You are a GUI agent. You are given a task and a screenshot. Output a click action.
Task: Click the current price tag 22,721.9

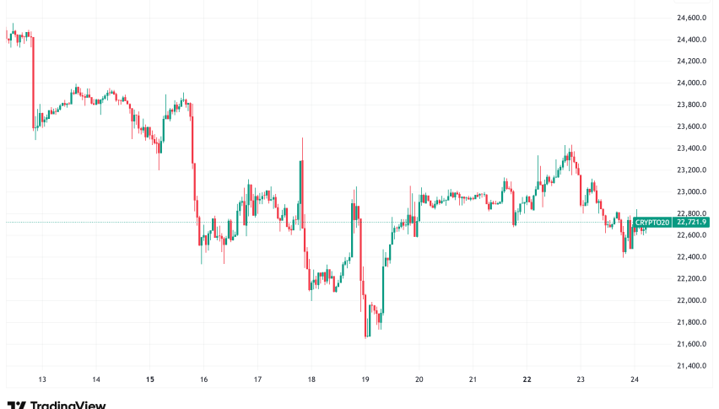pos(690,223)
